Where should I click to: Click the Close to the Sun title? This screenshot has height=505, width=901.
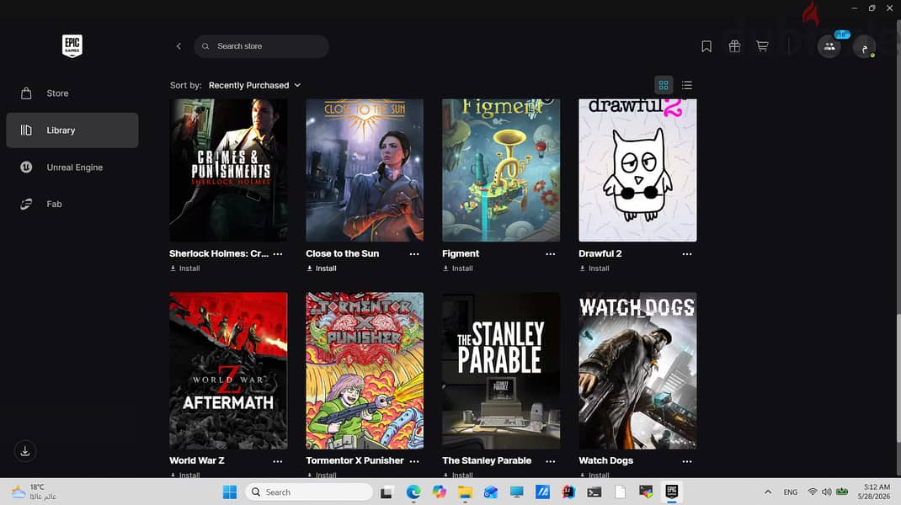343,253
